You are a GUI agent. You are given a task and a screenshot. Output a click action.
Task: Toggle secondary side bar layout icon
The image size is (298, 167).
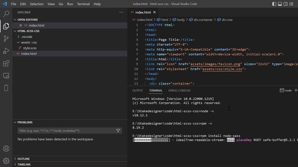[x=285, y=4]
